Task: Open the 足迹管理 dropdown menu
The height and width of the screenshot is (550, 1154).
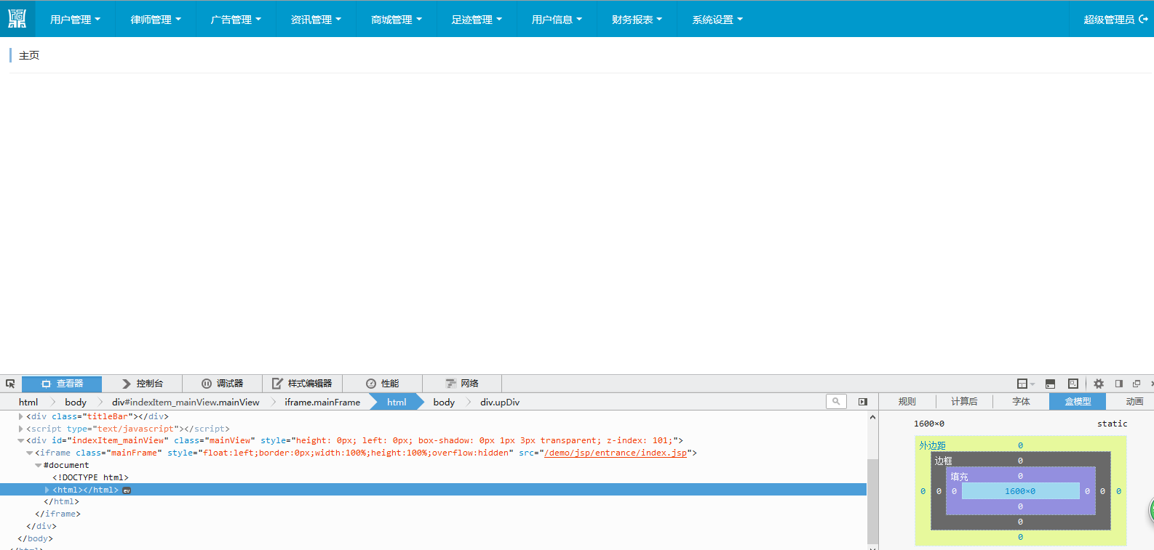Action: click(477, 20)
